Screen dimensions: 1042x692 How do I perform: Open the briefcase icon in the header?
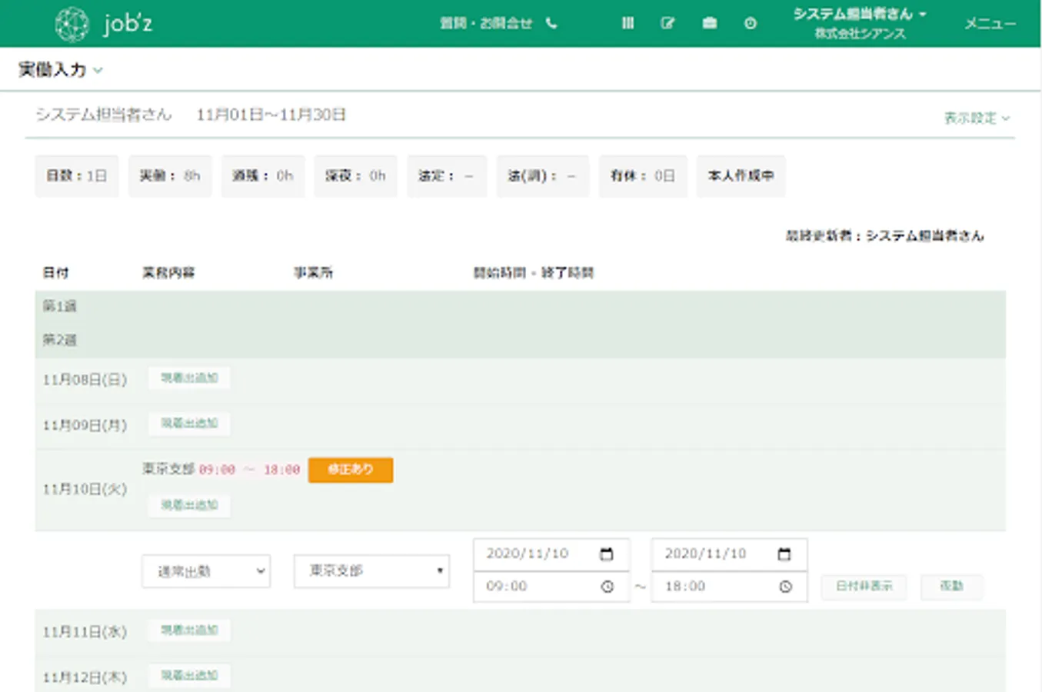(x=709, y=23)
